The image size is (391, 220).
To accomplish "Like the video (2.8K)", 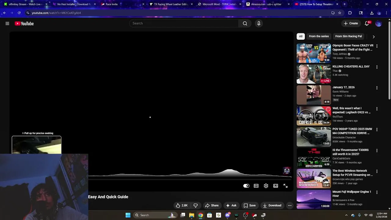I will (x=181, y=206).
